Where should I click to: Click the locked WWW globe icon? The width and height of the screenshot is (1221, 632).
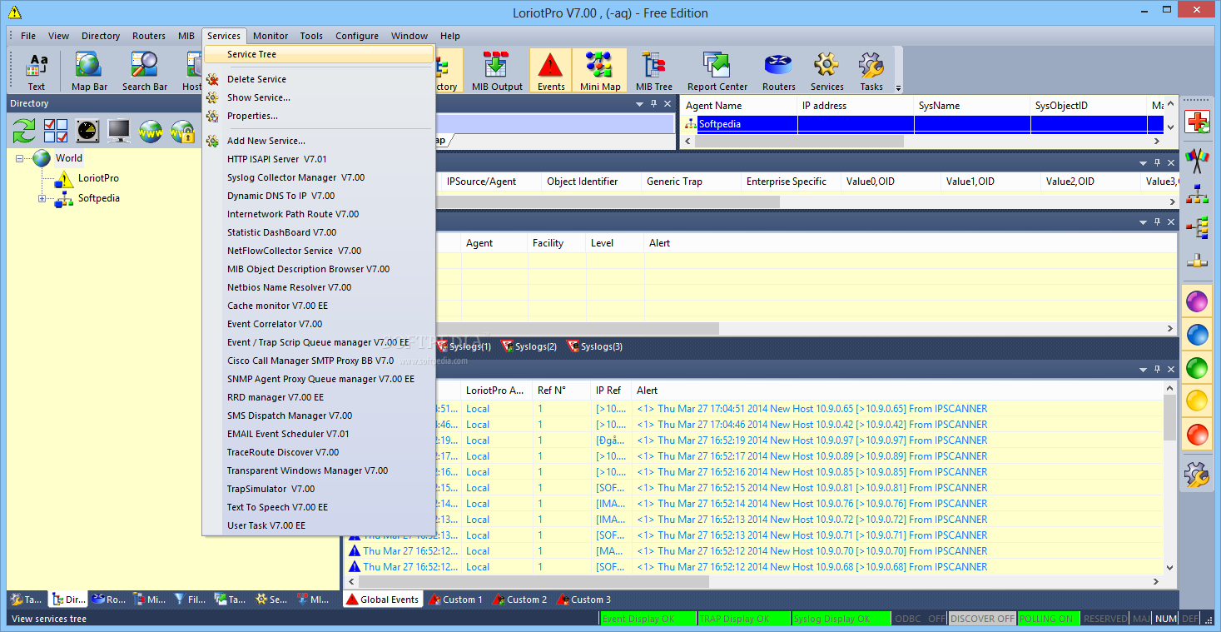tap(182, 131)
